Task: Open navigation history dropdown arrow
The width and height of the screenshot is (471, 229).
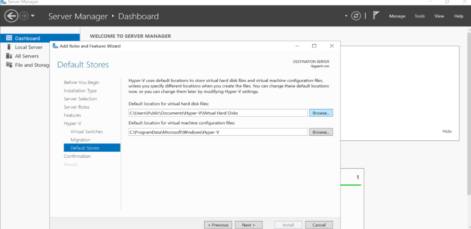Action: click(x=33, y=16)
